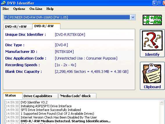
Task: Minimize the DVD Identifier window
Action: [155, 3]
